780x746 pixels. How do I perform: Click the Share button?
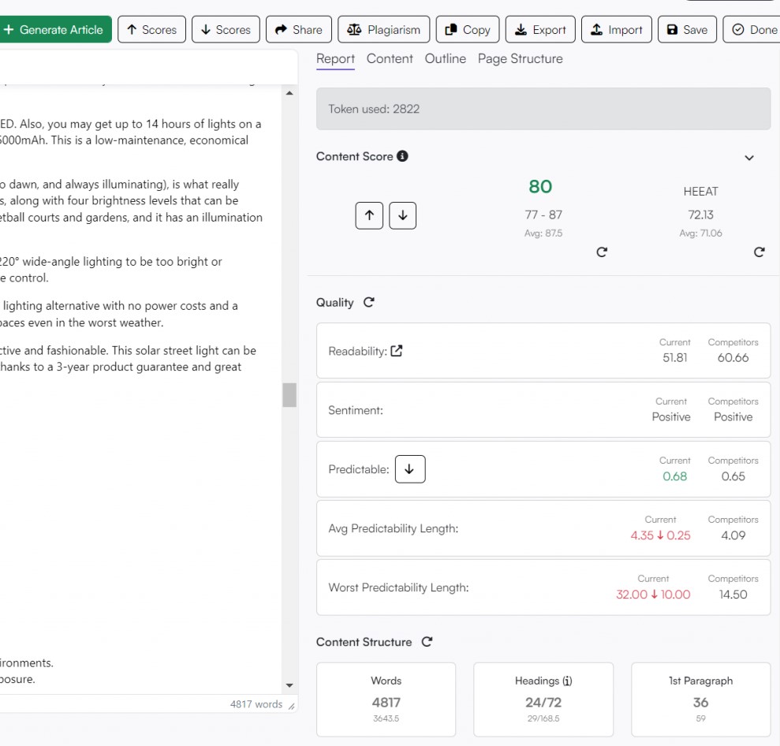[x=298, y=30]
